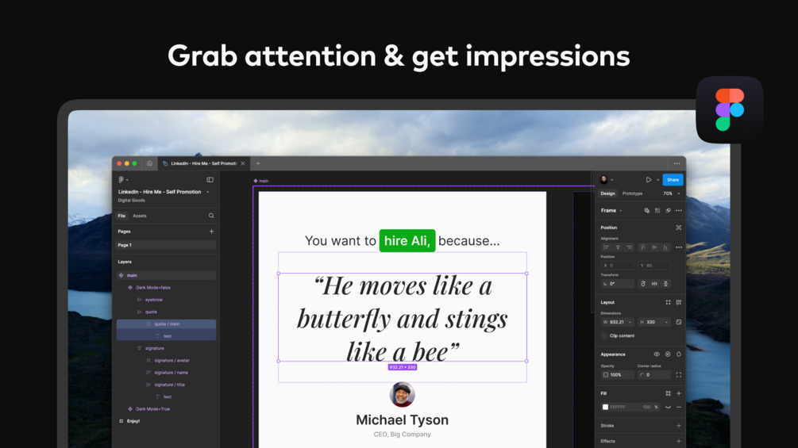Align selection to top
Screen dimensions: 798x448
point(643,247)
